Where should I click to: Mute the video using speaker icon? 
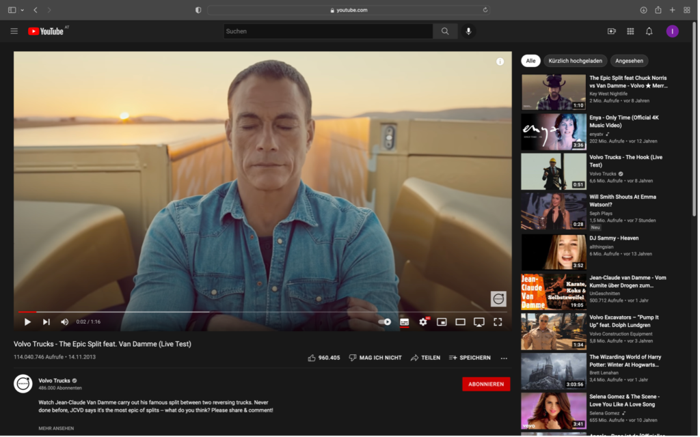[65, 322]
